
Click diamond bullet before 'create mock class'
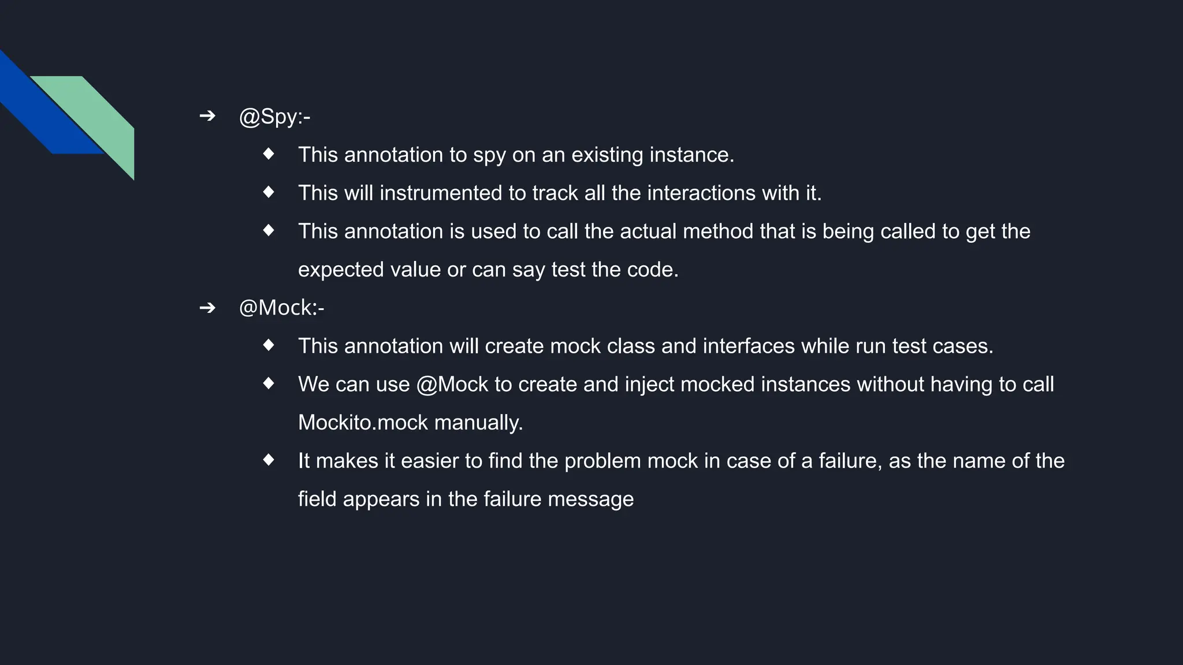coord(269,345)
